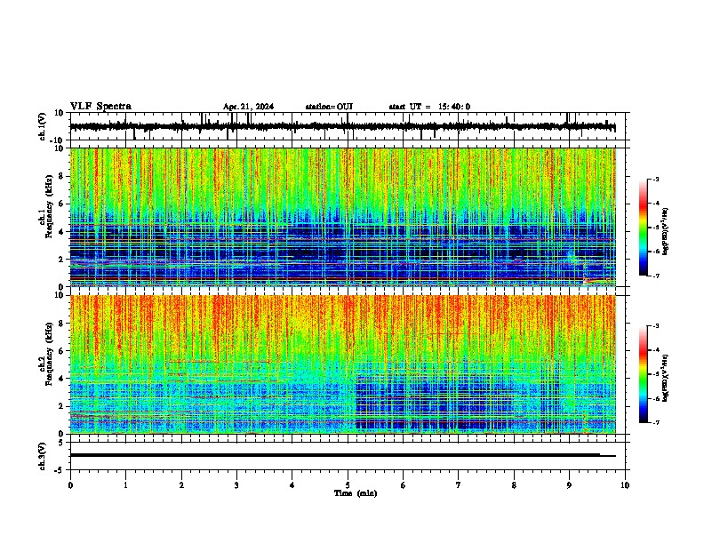This screenshot has height=544, width=704.
Task: Click the 'Time (min)' axis label
Action: point(356,493)
